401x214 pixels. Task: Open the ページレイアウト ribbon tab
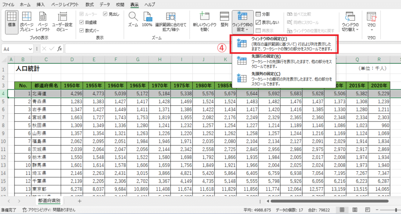tap(65, 5)
